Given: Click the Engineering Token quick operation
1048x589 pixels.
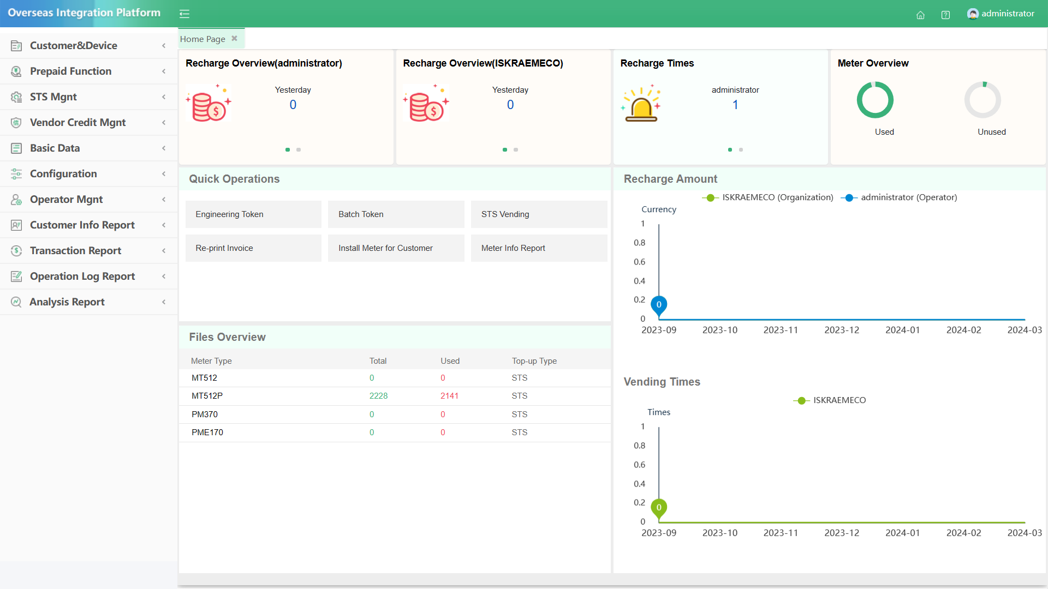Looking at the screenshot, I should (x=253, y=214).
